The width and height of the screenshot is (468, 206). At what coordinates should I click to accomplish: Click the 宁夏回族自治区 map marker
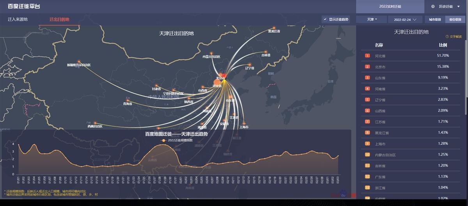point(174,90)
